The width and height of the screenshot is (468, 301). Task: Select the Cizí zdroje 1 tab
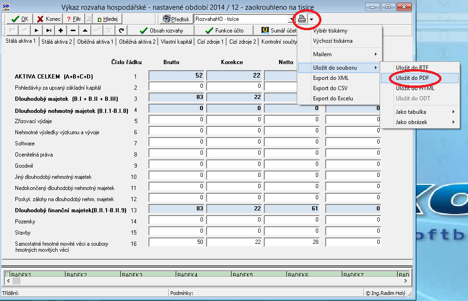(210, 42)
